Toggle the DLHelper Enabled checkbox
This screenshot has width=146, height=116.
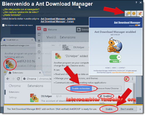coord(101,96)
